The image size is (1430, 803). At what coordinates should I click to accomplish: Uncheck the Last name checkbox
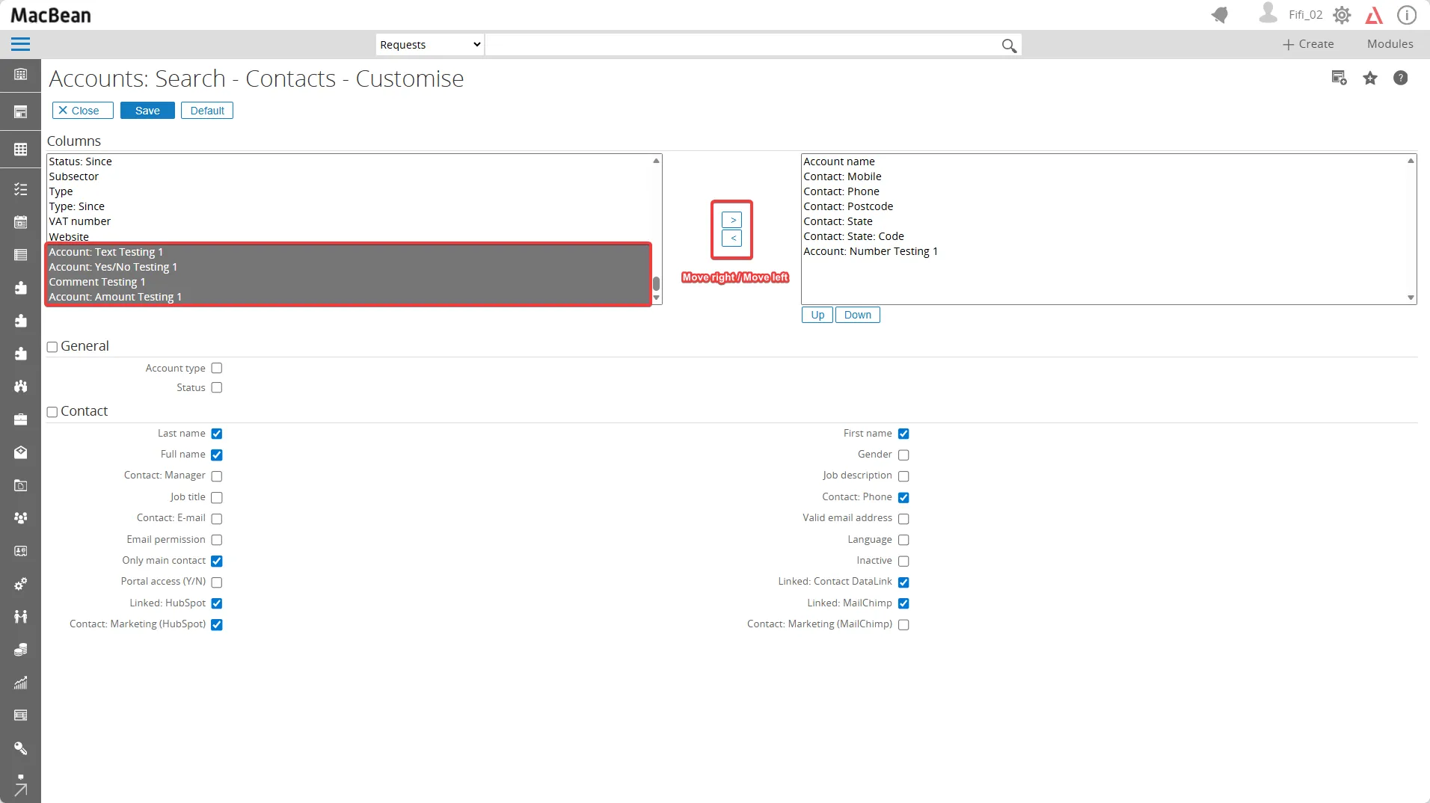tap(217, 434)
